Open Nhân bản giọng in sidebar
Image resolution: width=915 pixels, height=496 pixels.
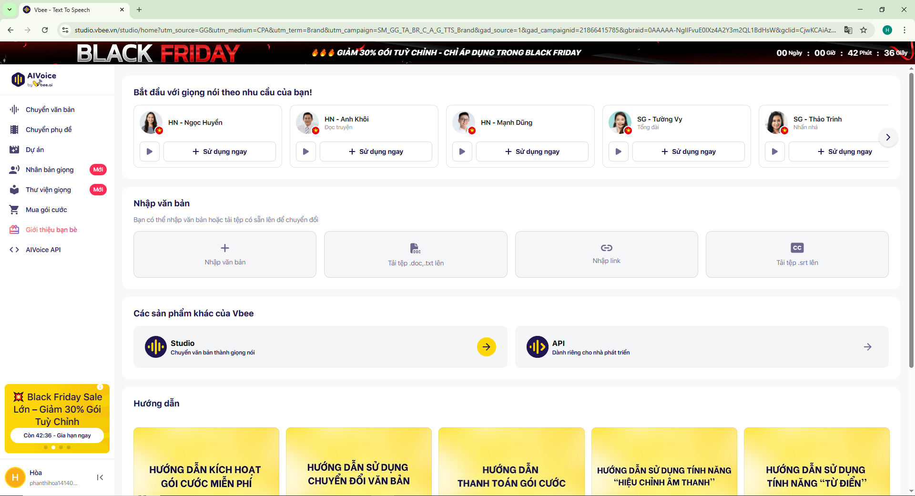click(x=50, y=170)
